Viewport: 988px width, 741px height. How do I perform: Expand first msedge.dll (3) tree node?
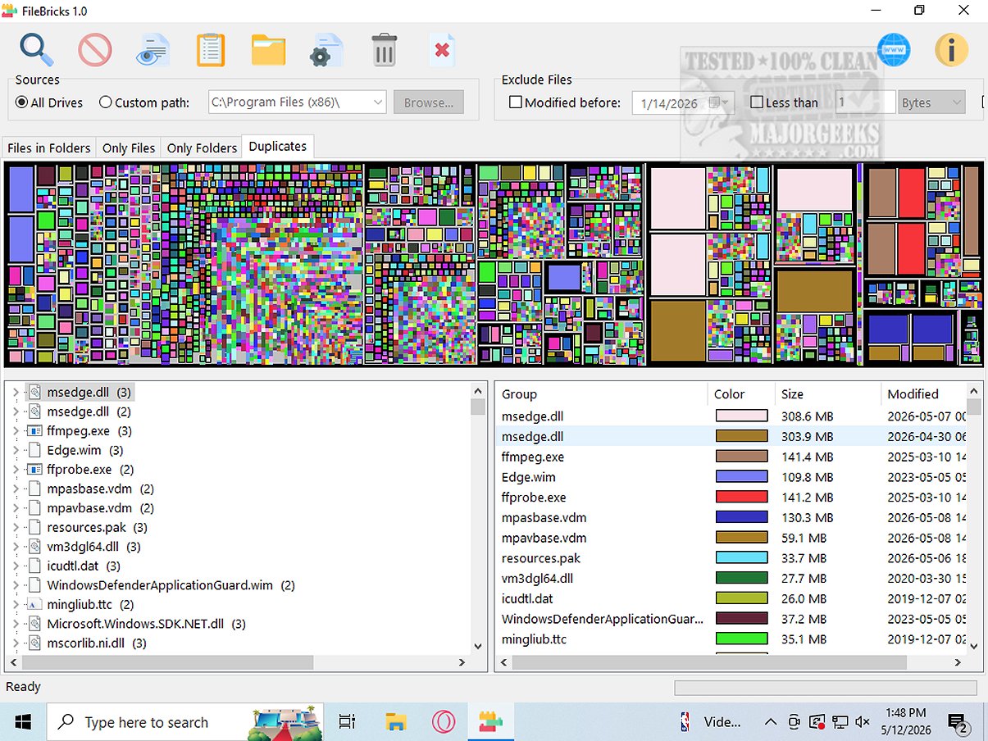click(x=16, y=393)
